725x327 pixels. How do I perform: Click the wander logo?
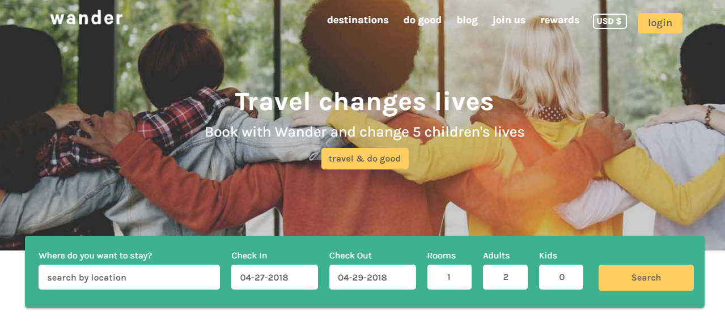pos(86,18)
